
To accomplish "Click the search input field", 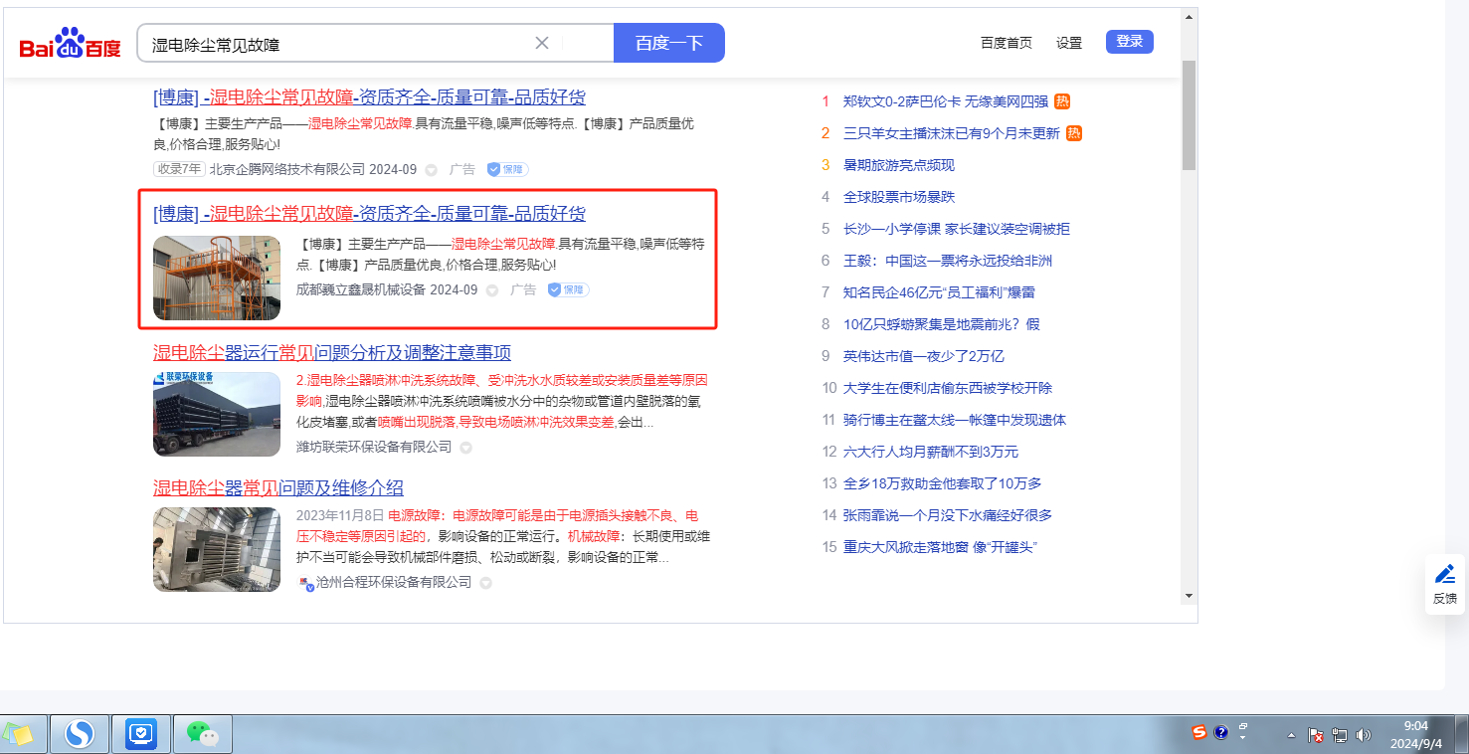I will coord(338,44).
